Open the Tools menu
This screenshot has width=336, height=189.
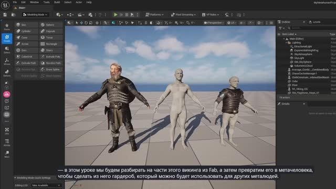pos(46,2)
